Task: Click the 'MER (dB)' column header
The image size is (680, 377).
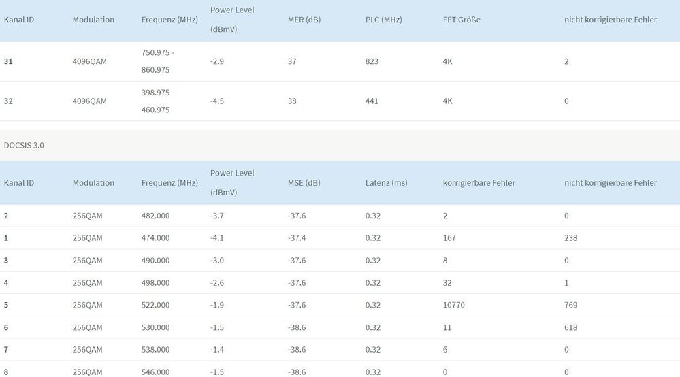Action: [304, 20]
